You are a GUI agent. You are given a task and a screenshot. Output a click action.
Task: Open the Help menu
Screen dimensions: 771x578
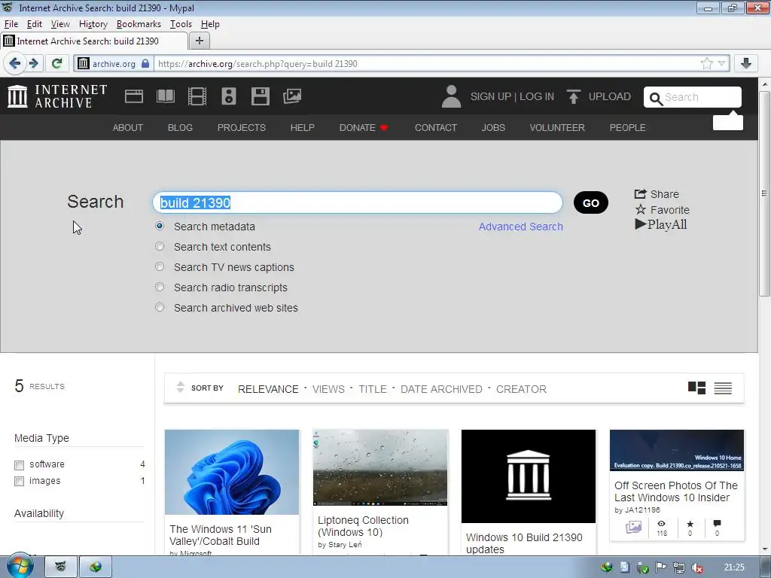point(210,24)
